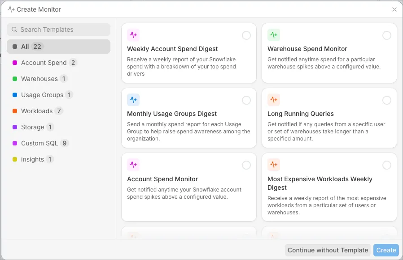The height and width of the screenshot is (260, 403).
Task: Click the count badge 7 beside Workloads
Action: (59, 111)
